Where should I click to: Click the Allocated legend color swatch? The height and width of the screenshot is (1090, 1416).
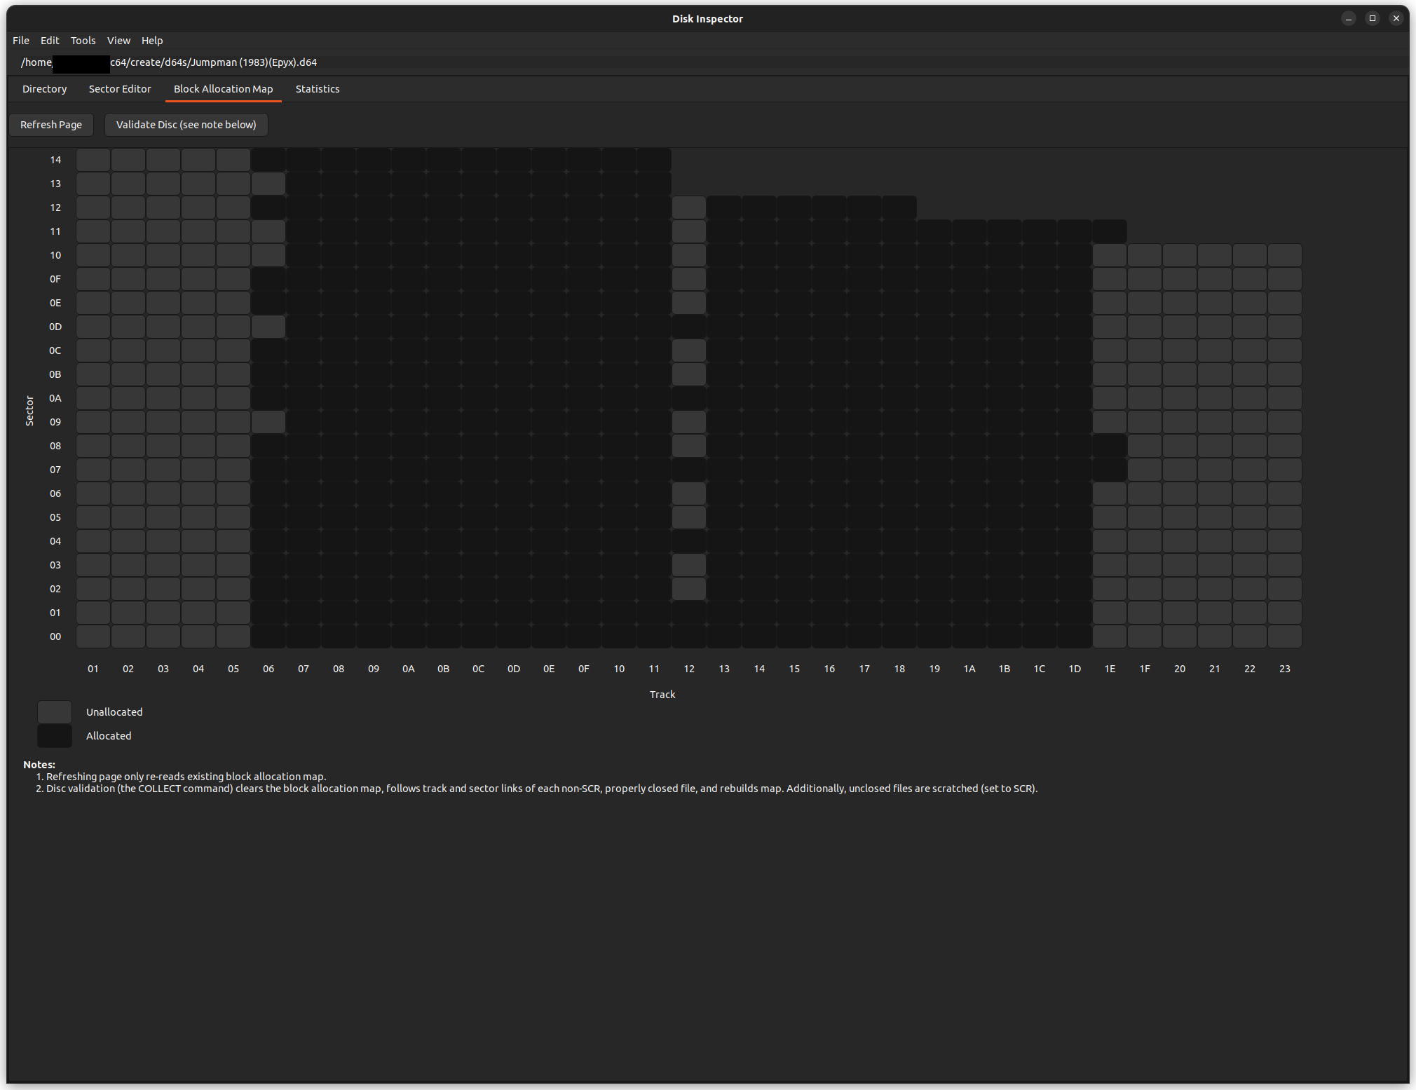55,736
